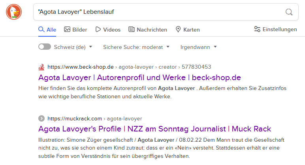The height and width of the screenshot is (165, 305).
Task: Click into the search query input field
Action: click(x=158, y=12)
